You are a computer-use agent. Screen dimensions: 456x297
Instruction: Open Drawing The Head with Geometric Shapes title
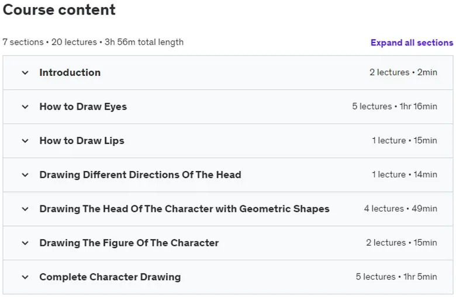184,209
